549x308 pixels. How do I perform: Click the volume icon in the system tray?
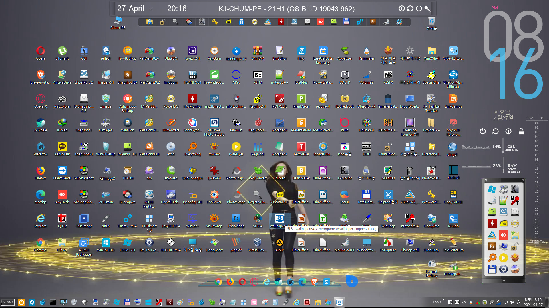tap(512, 302)
